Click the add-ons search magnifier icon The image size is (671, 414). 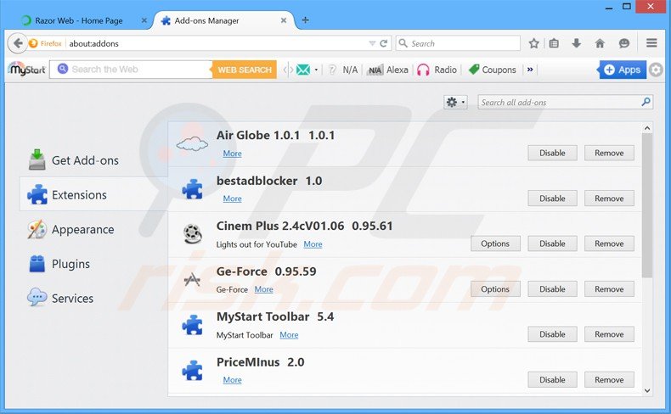(x=646, y=102)
